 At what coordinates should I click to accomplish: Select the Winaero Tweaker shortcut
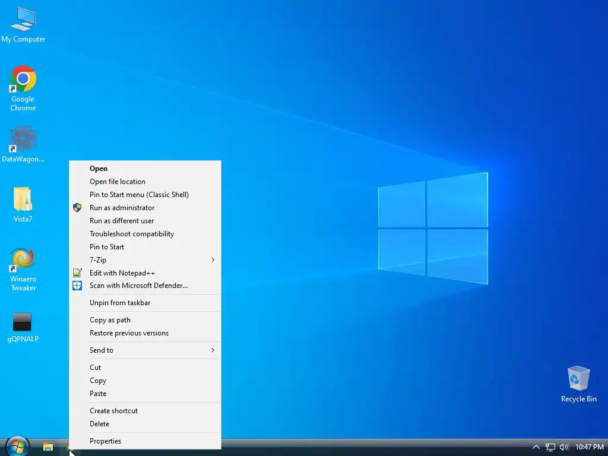(x=23, y=269)
